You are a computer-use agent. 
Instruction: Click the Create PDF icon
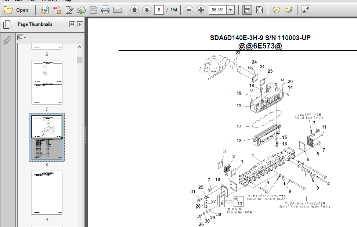tap(57, 10)
